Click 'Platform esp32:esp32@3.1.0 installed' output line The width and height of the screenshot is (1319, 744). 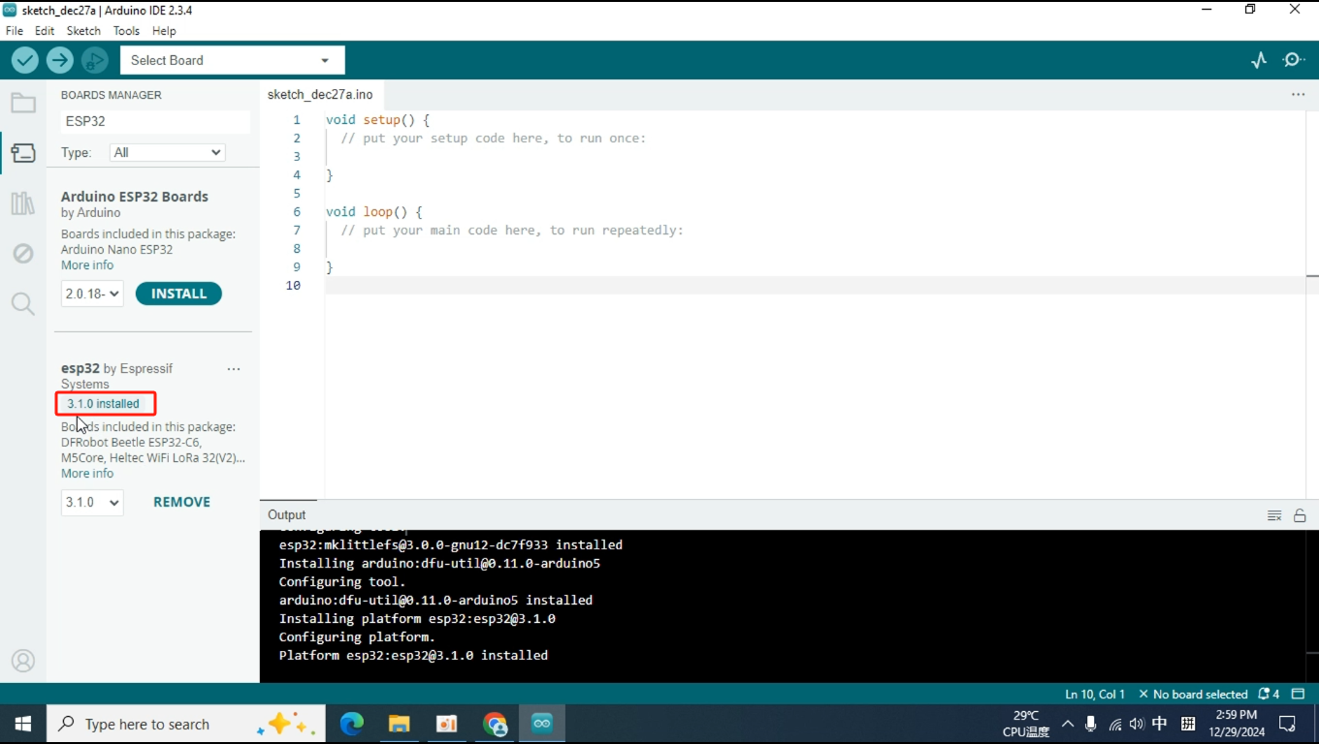pyautogui.click(x=413, y=656)
